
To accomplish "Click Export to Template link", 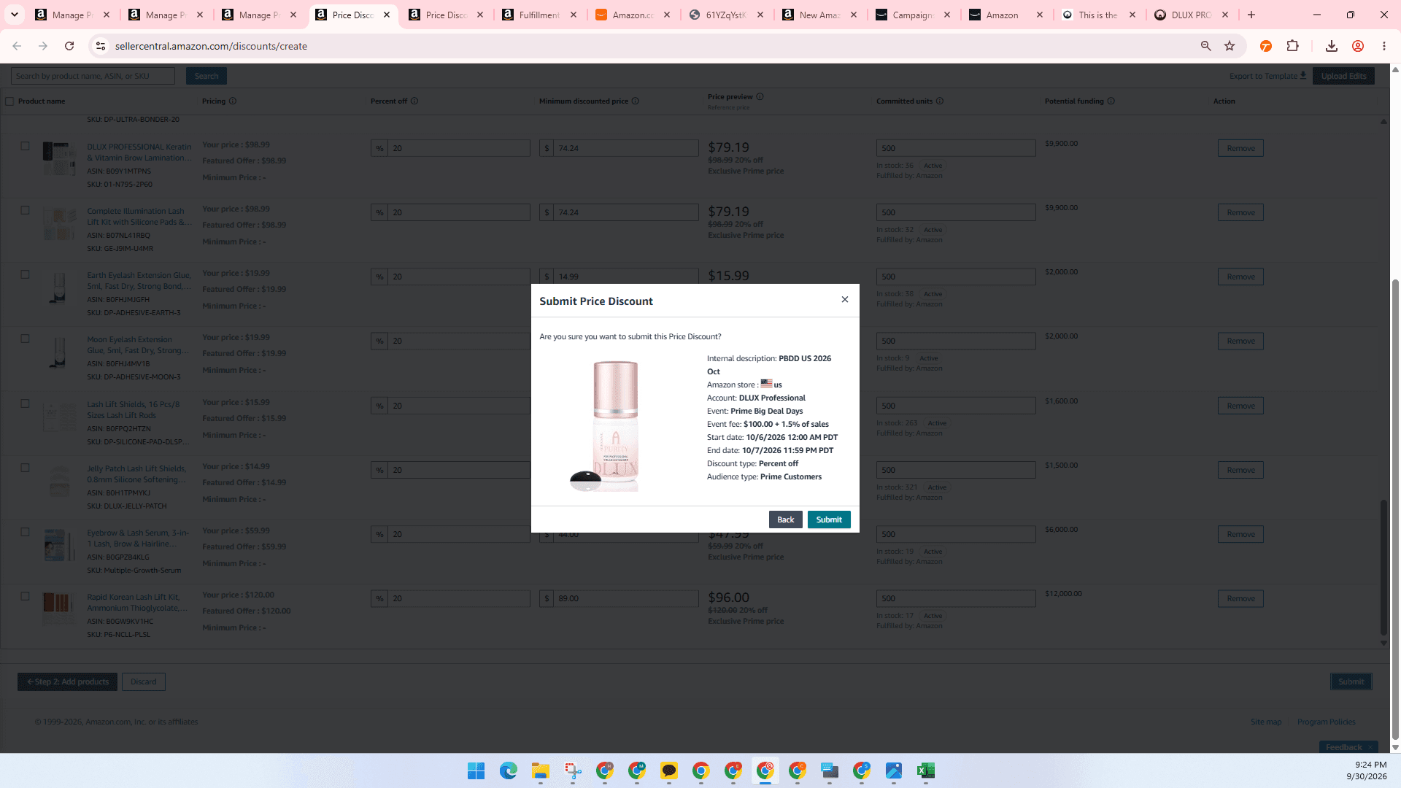I will 1267,76.
